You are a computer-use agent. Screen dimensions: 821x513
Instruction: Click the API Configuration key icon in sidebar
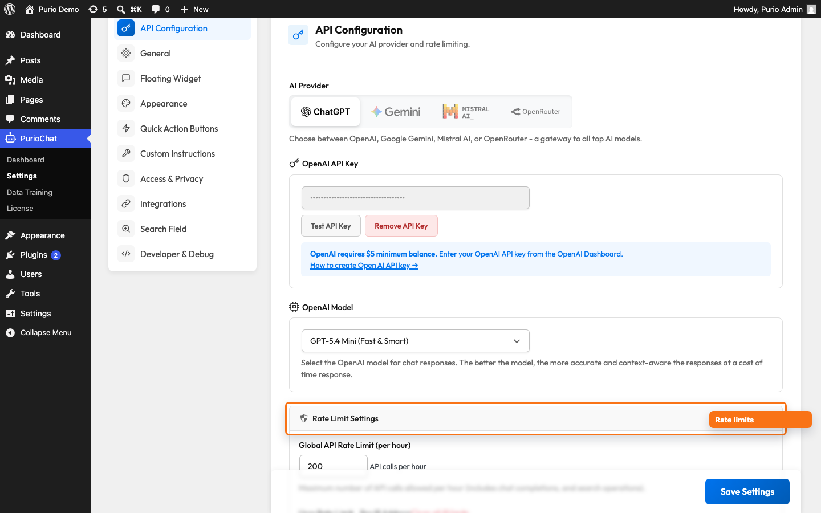point(126,28)
